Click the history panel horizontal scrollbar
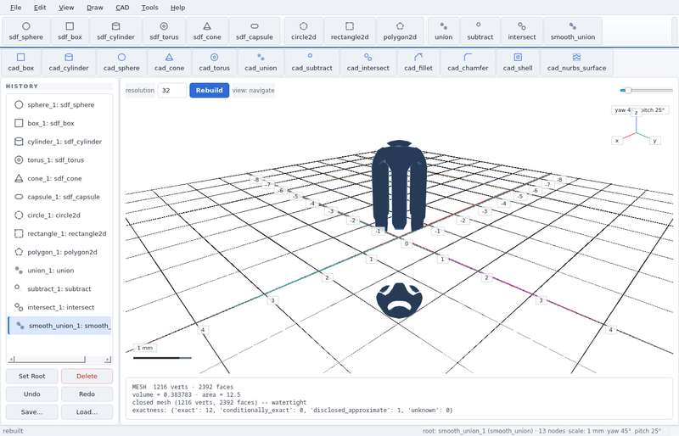The height and width of the screenshot is (436, 679). 59,359
